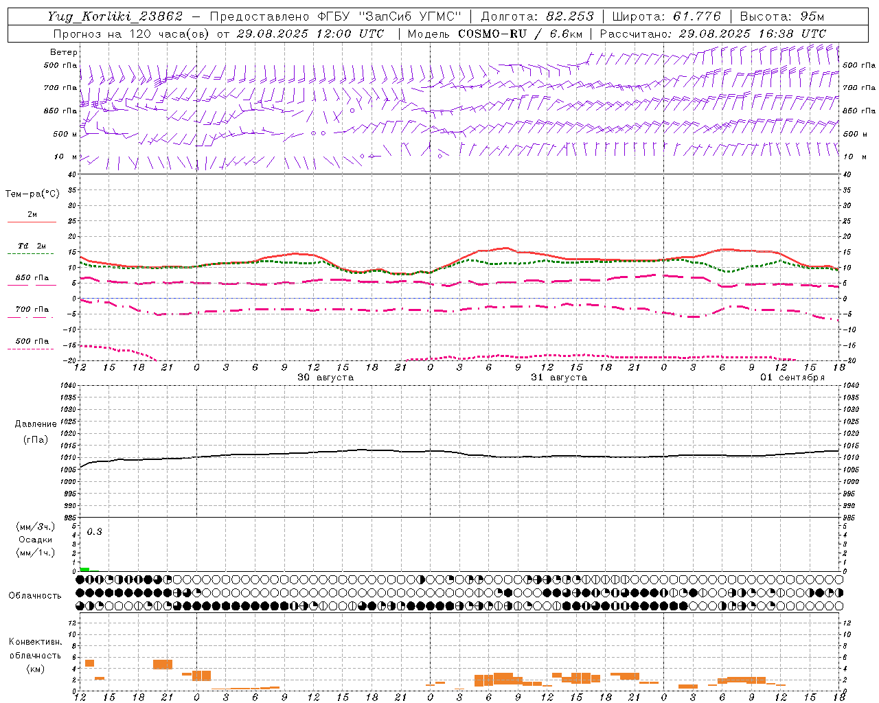This screenshot has width=879, height=703.
Task: Click the precipitation amount '0.3'
Action: (95, 532)
